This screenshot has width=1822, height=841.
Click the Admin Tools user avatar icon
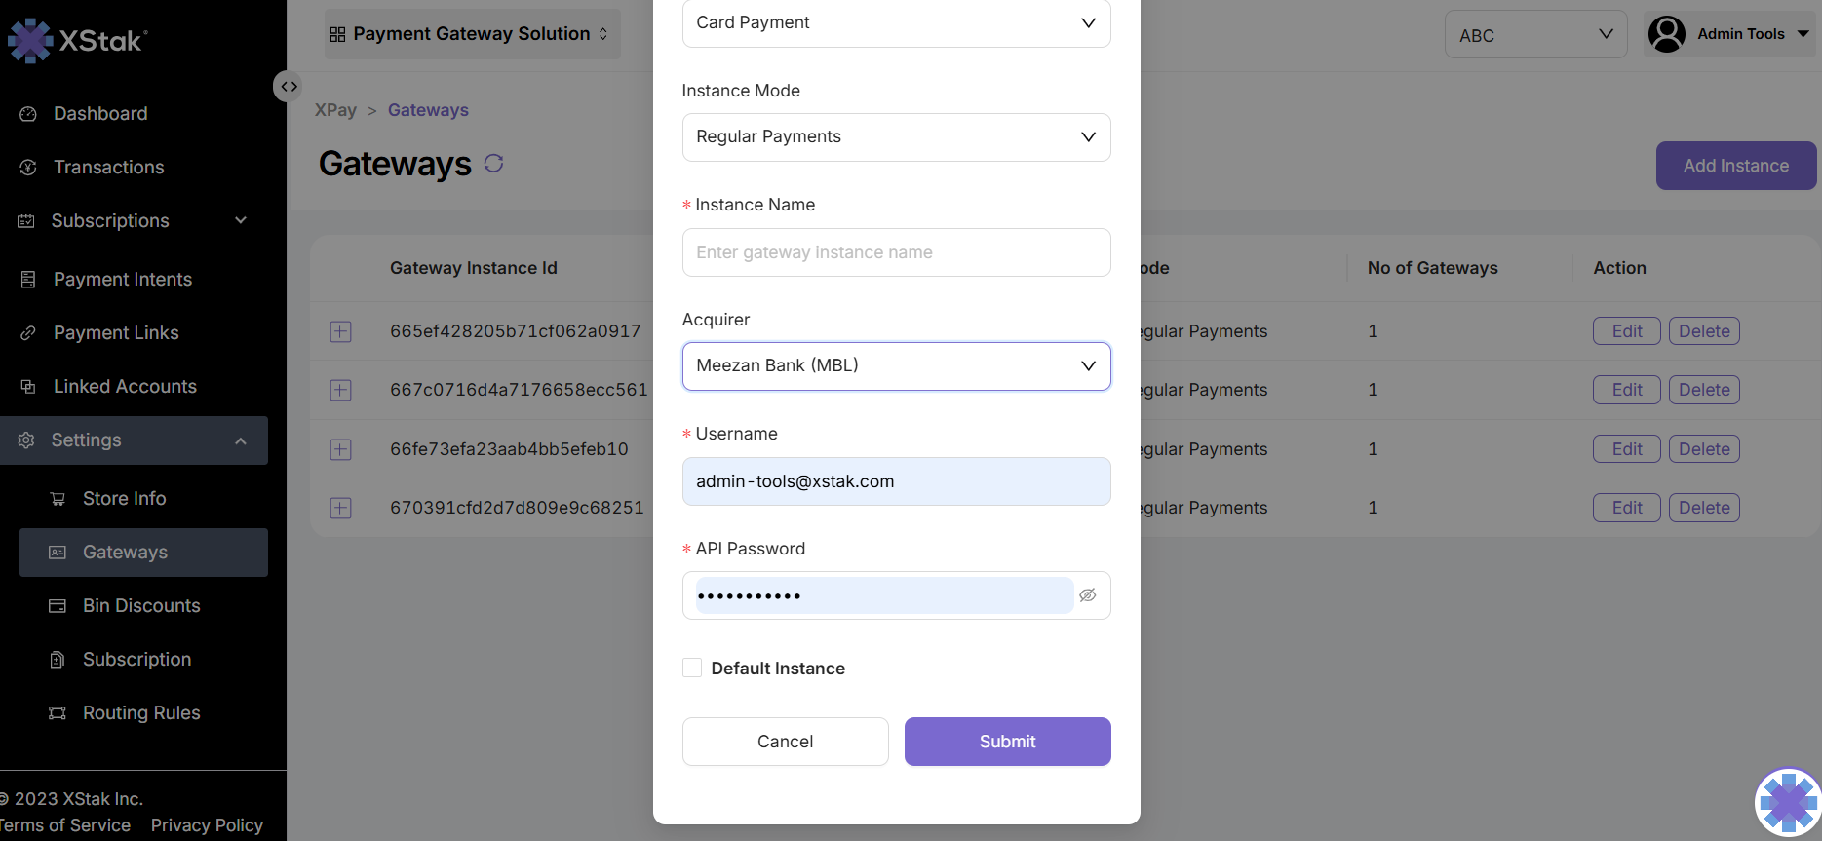(1666, 34)
